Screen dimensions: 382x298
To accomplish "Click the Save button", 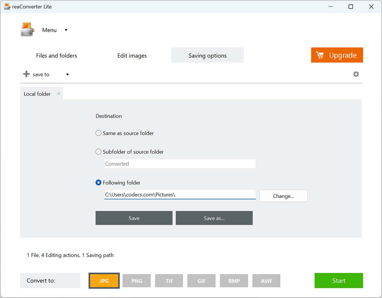I will click(x=134, y=218).
